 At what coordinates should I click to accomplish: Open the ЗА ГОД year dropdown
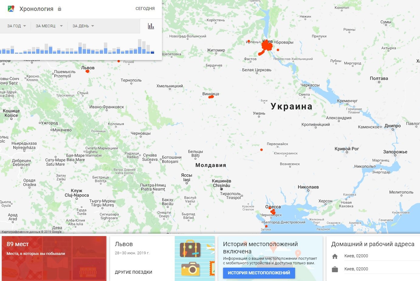16,26
